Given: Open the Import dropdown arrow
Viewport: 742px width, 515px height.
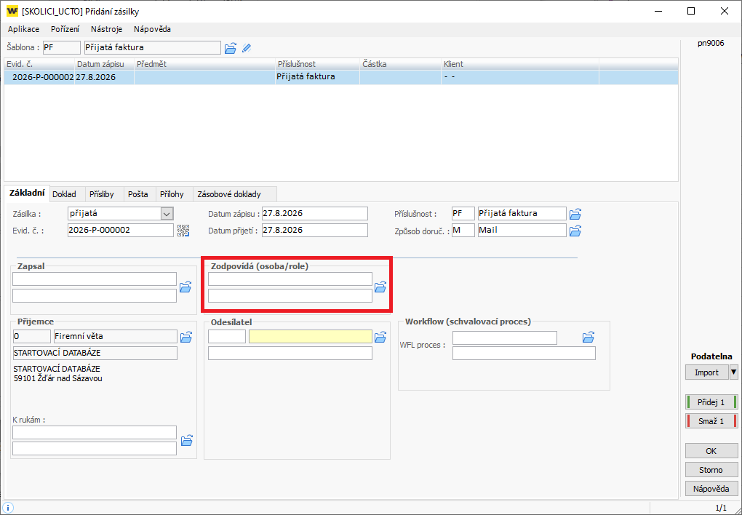Looking at the screenshot, I should click(733, 372).
